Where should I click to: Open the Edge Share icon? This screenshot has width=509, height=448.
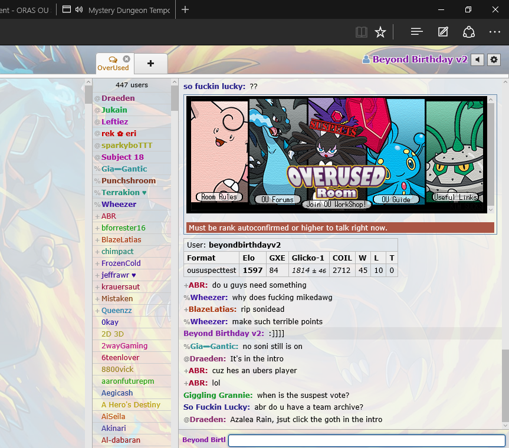[468, 32]
